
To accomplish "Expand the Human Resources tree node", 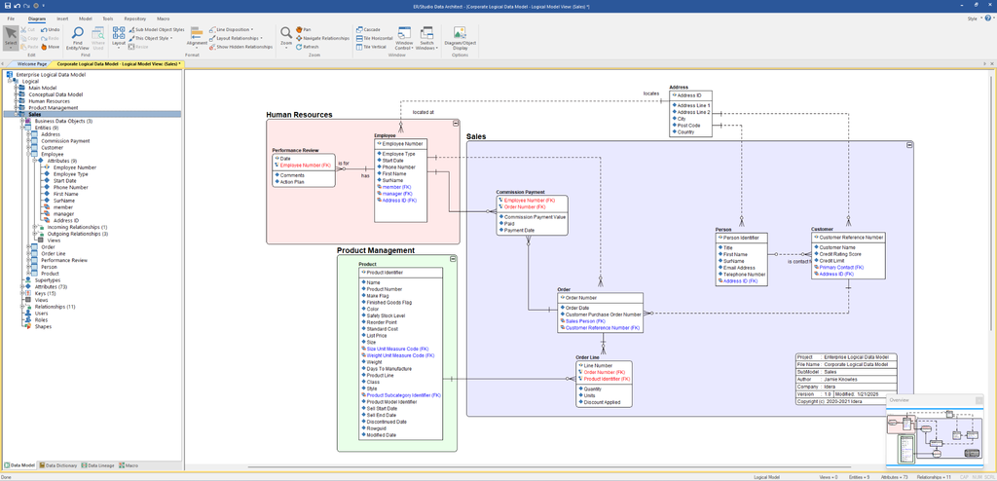I will point(16,101).
